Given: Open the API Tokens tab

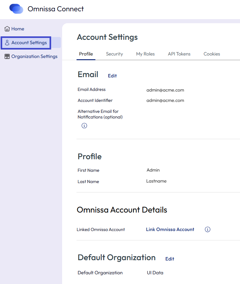Looking at the screenshot, I should pos(179,54).
